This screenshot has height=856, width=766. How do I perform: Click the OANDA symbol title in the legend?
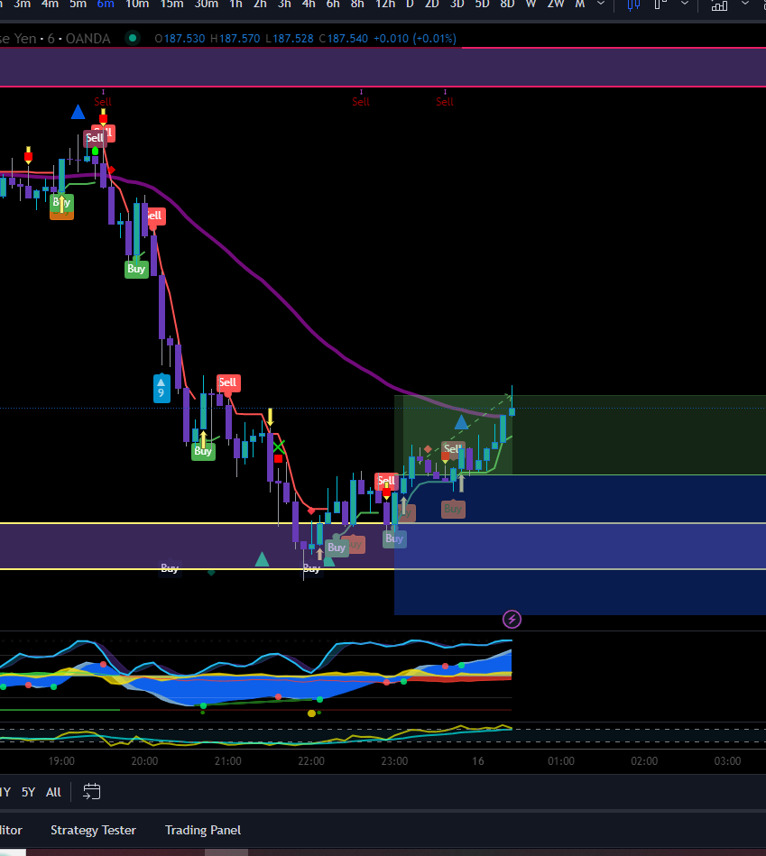[x=55, y=38]
